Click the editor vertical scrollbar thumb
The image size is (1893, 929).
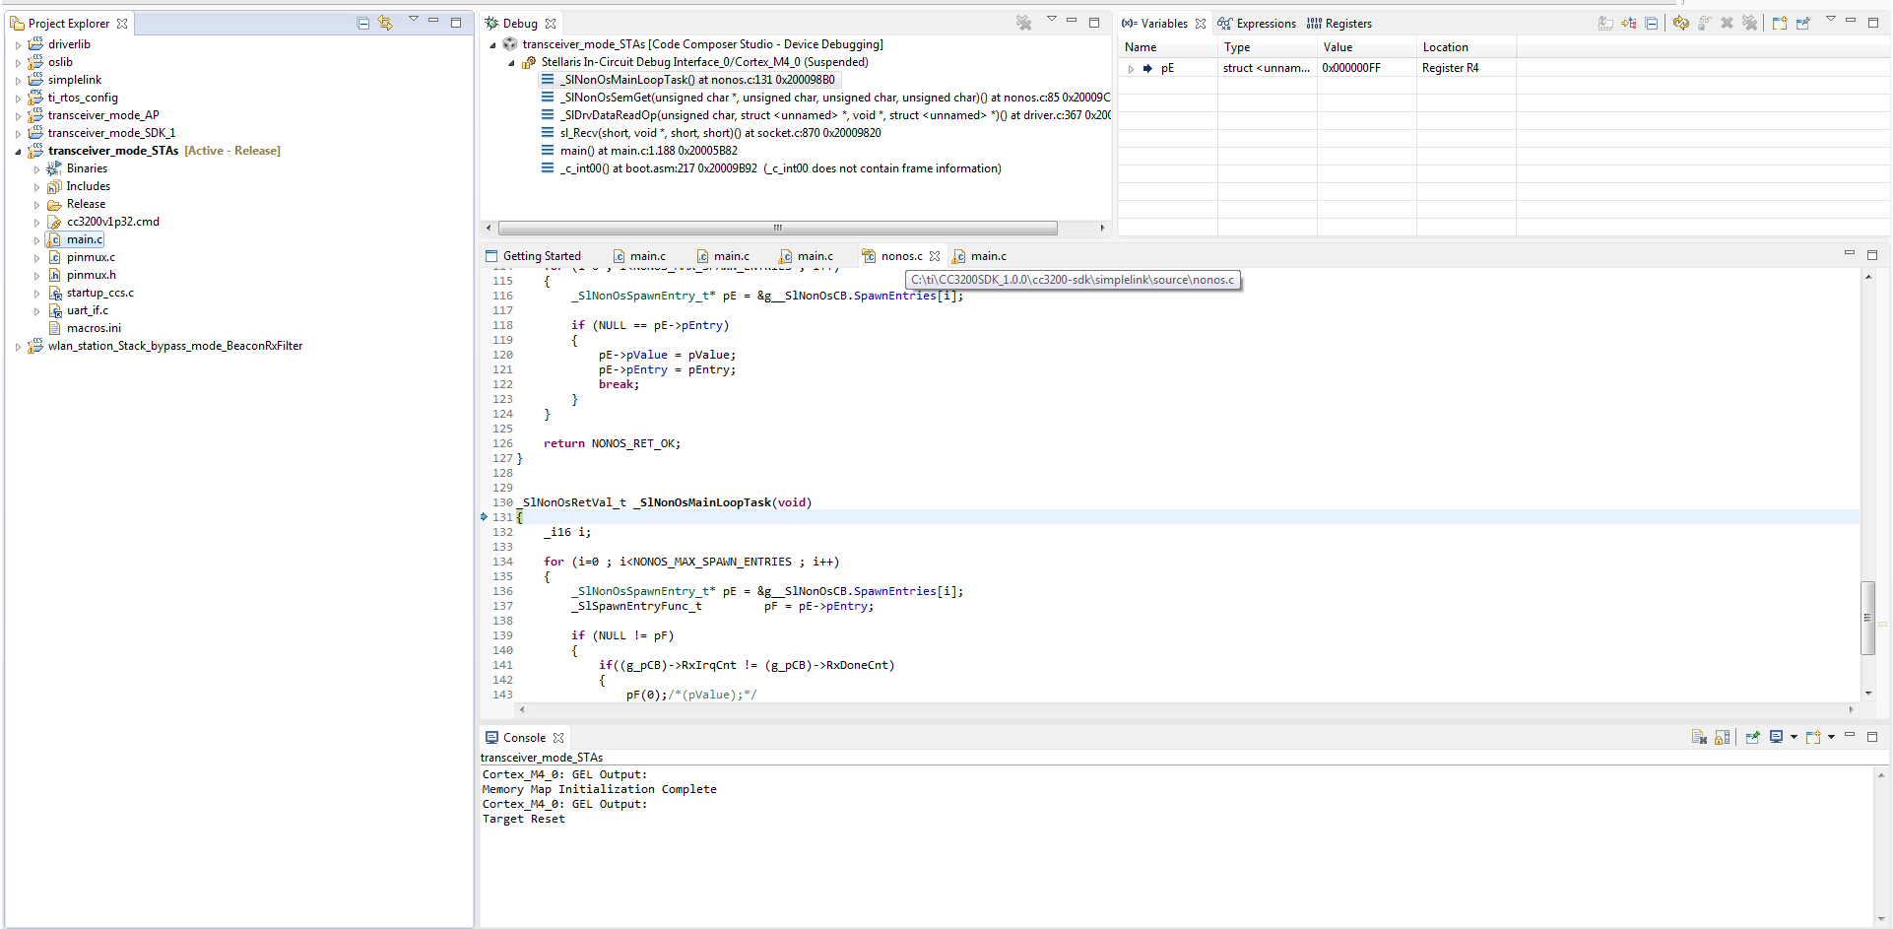1867,618
